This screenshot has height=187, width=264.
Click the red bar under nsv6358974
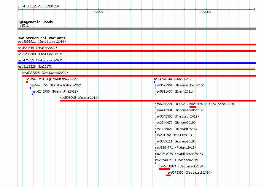point(164,169)
